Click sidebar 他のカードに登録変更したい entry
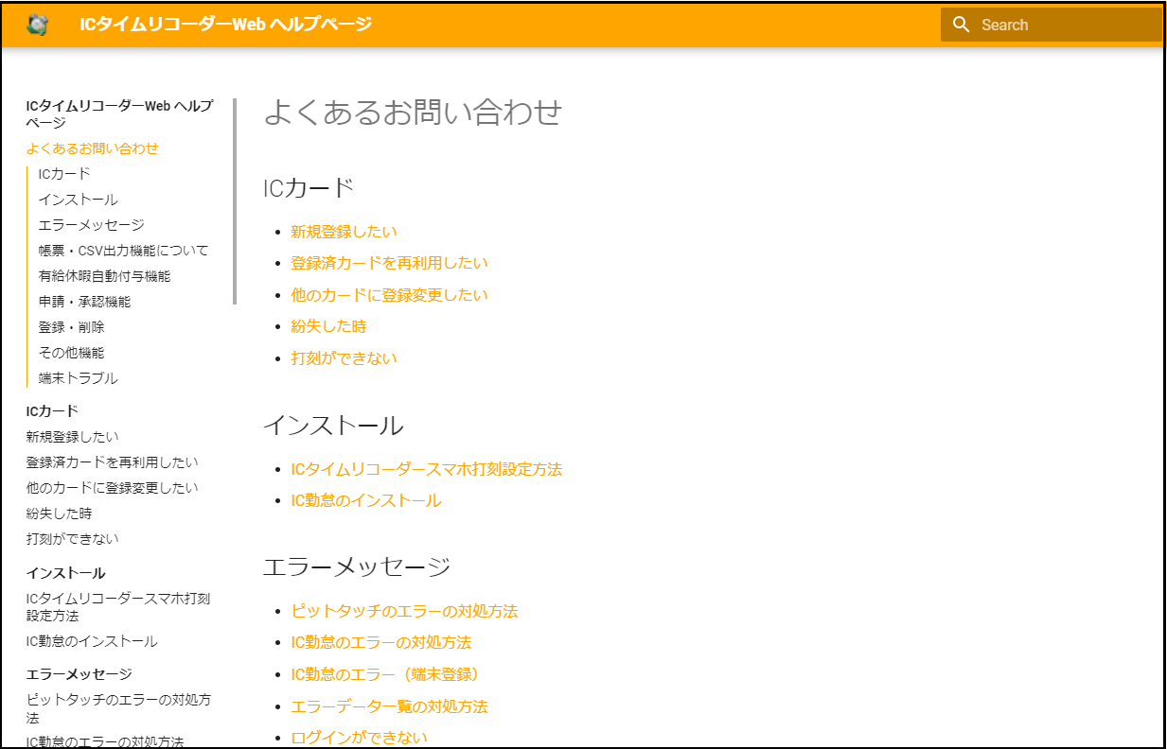The image size is (1167, 749). [113, 488]
